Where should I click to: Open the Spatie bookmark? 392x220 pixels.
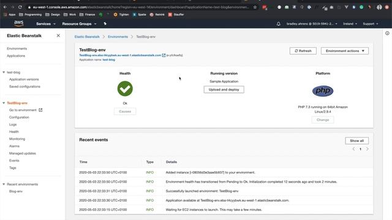[x=140, y=15]
